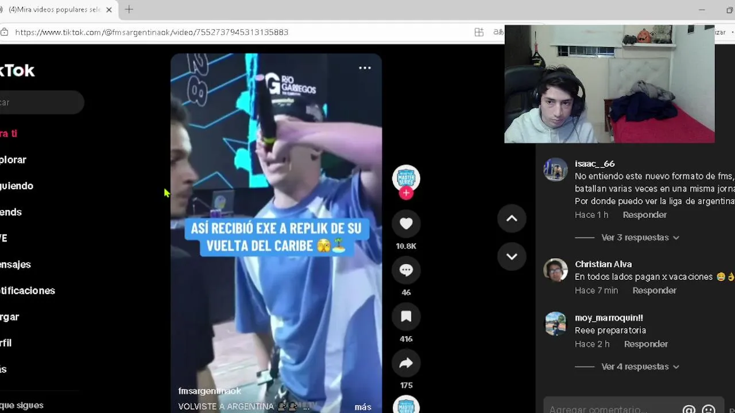This screenshot has width=735, height=413.
Task: Expand Ver 4 respuestas under moy_marroquin!!
Action: (x=640, y=367)
